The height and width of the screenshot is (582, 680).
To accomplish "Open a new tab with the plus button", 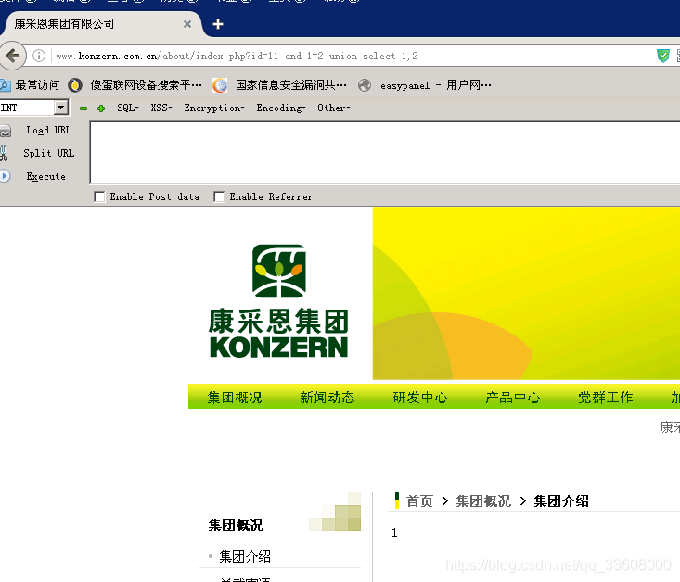I will (218, 24).
